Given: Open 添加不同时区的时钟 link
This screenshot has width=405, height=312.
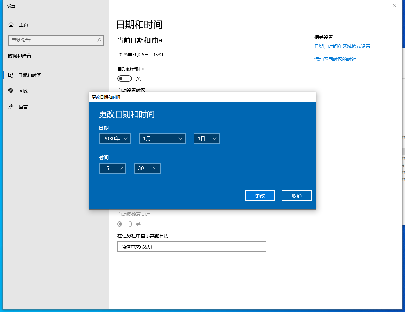Looking at the screenshot, I should [335, 59].
